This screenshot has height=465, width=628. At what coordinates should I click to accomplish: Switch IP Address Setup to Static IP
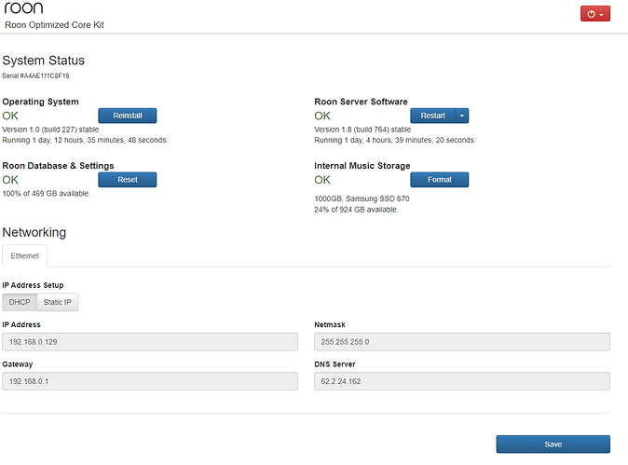tap(57, 303)
